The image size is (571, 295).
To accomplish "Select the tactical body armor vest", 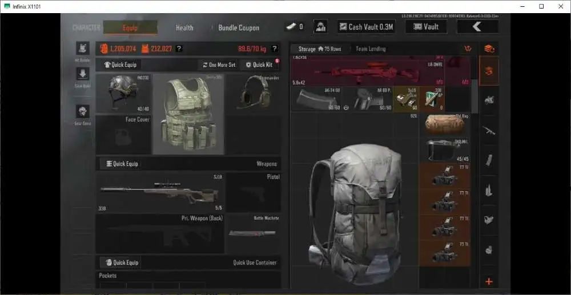I will click(x=188, y=114).
